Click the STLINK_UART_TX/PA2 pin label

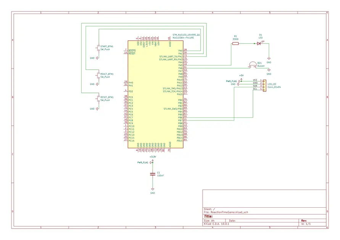pyautogui.click(x=171, y=56)
